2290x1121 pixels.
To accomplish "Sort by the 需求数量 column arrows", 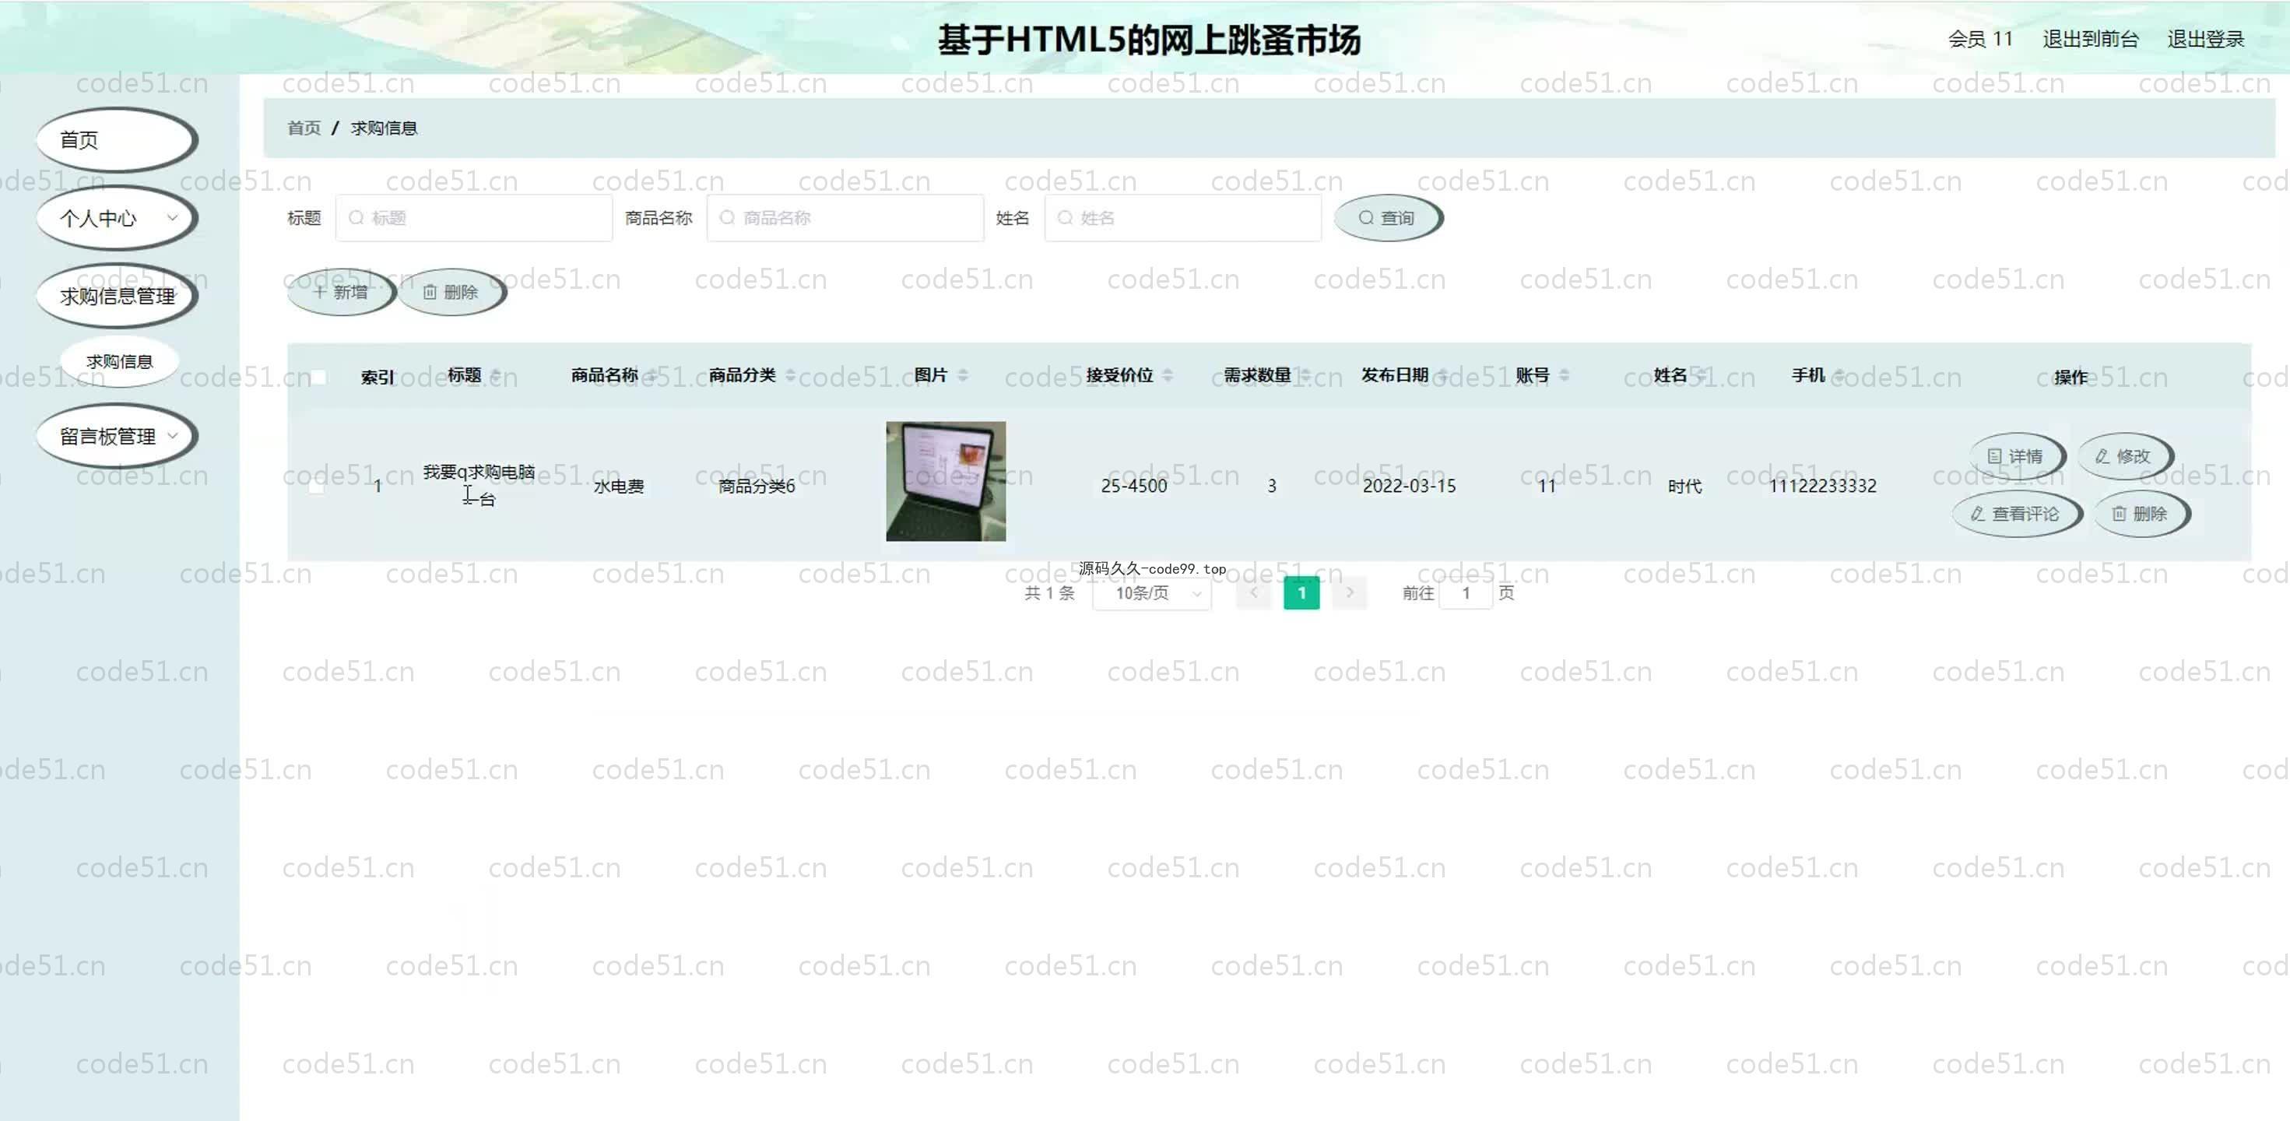I will tap(1306, 375).
